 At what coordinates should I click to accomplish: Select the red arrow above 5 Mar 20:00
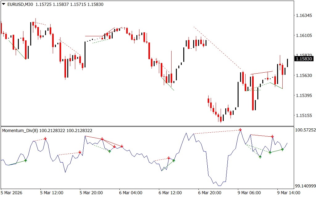pos(80,152)
